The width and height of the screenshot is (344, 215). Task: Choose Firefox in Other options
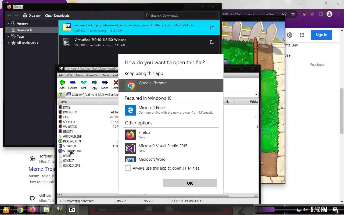tap(171, 135)
